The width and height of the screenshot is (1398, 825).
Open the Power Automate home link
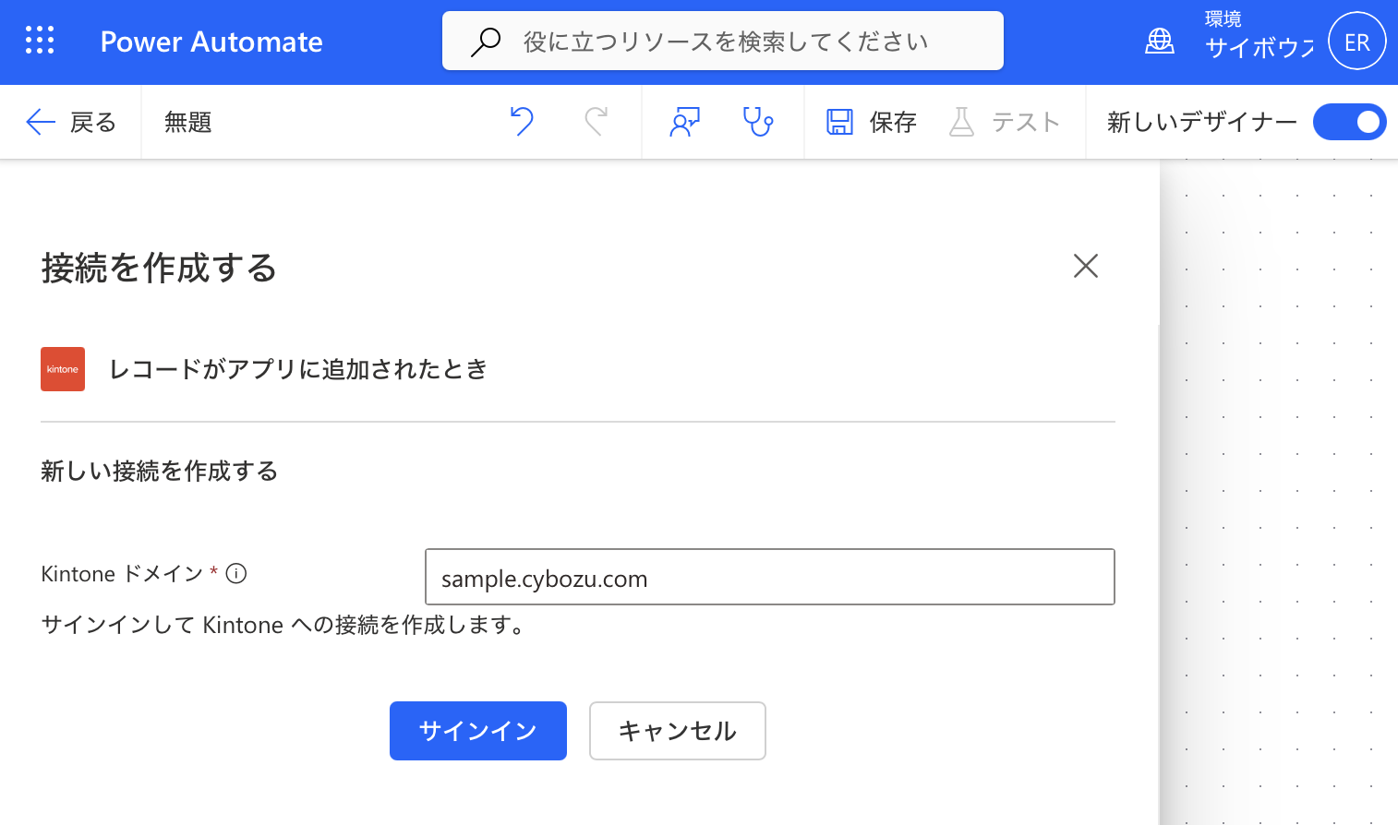(x=211, y=42)
